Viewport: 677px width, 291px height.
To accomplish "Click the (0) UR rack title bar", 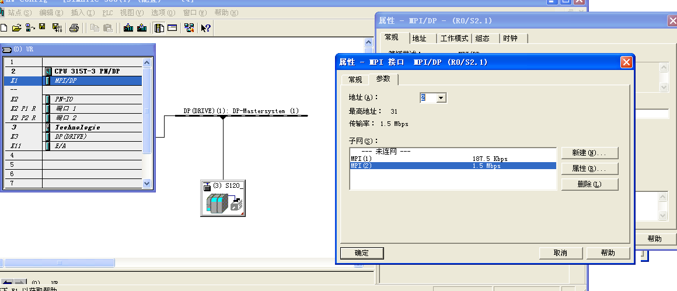I will (78, 49).
